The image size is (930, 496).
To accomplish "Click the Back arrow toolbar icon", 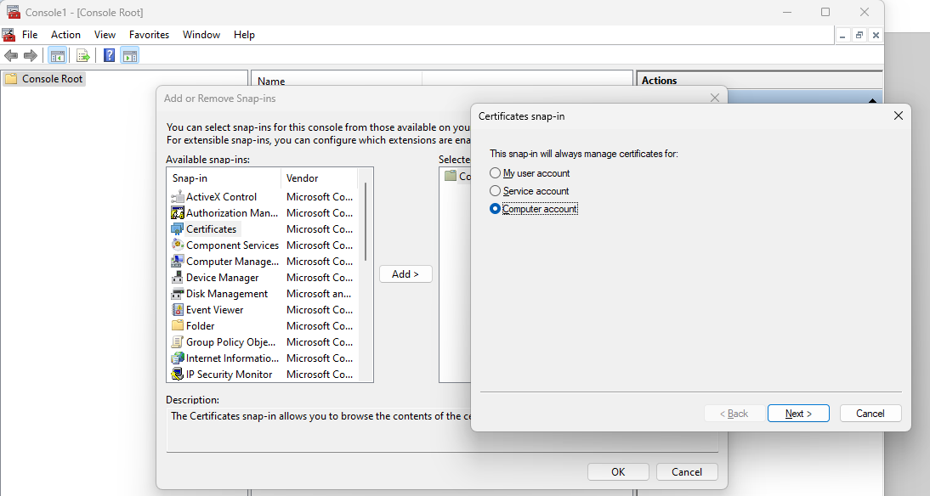I will [x=11, y=56].
